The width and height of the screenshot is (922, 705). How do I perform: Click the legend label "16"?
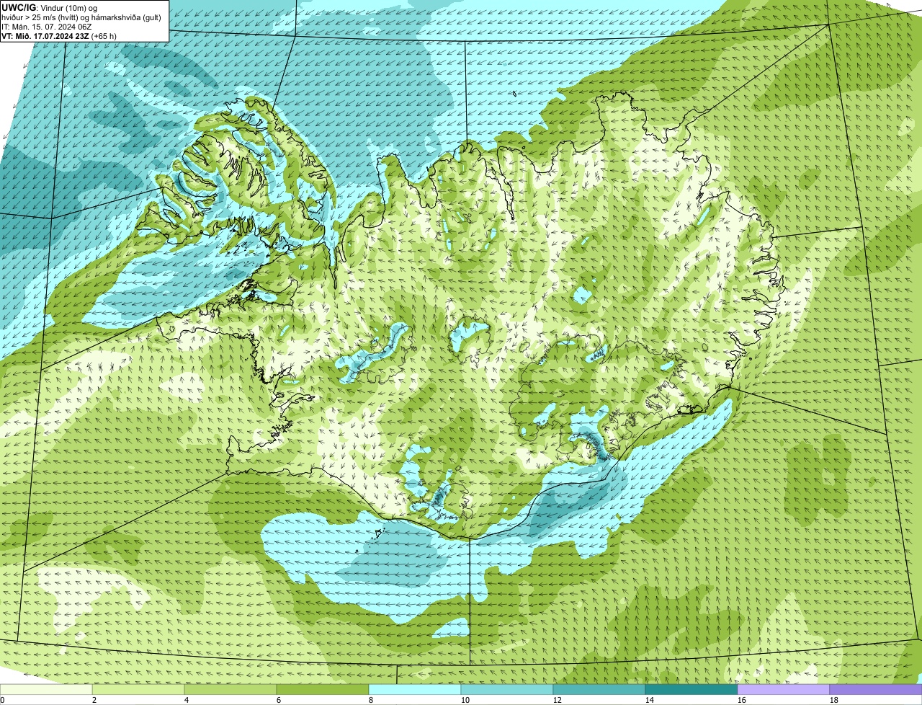pyautogui.click(x=742, y=700)
